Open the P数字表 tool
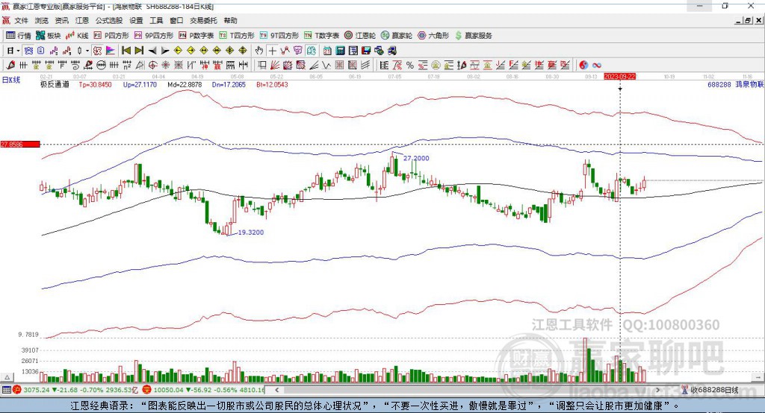Screen dimensions: 765x413 pos(196,36)
